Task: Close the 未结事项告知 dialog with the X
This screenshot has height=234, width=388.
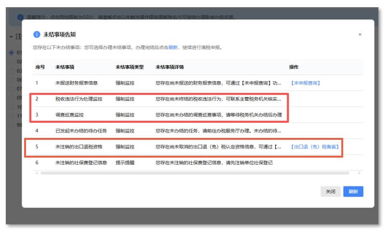Action: [360, 35]
